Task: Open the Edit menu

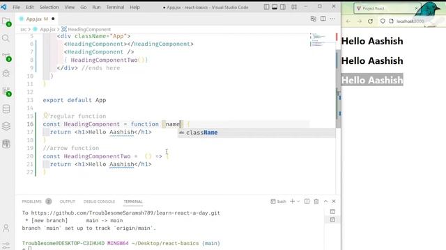Action: 29,7
